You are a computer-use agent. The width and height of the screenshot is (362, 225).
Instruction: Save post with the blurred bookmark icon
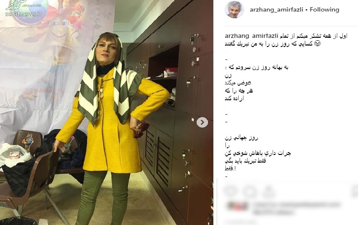pyautogui.click(x=356, y=191)
